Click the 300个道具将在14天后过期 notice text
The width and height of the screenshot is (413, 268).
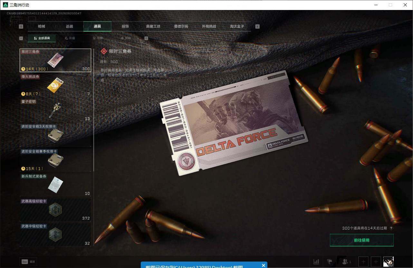(365, 228)
